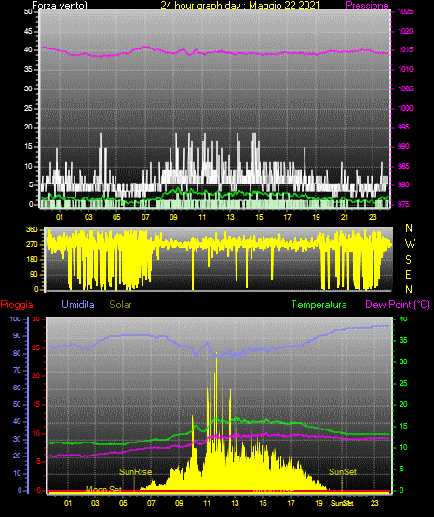
Task: Click the pressure axis value 990
Action: (x=403, y=146)
